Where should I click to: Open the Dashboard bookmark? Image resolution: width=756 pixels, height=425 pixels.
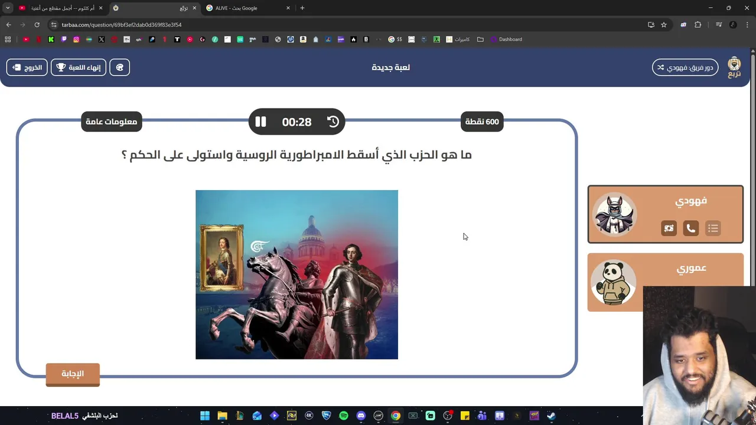pyautogui.click(x=506, y=40)
